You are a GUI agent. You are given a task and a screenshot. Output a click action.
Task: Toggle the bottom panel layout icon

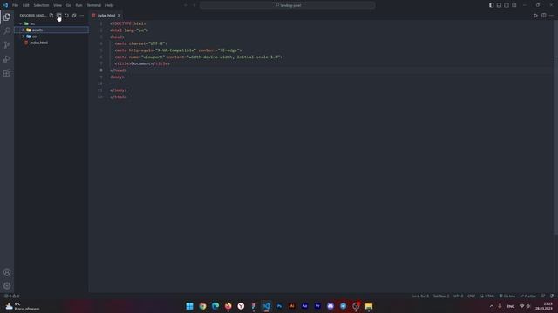point(499,5)
